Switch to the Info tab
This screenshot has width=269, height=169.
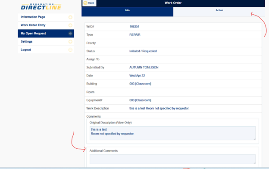pyautogui.click(x=127, y=11)
